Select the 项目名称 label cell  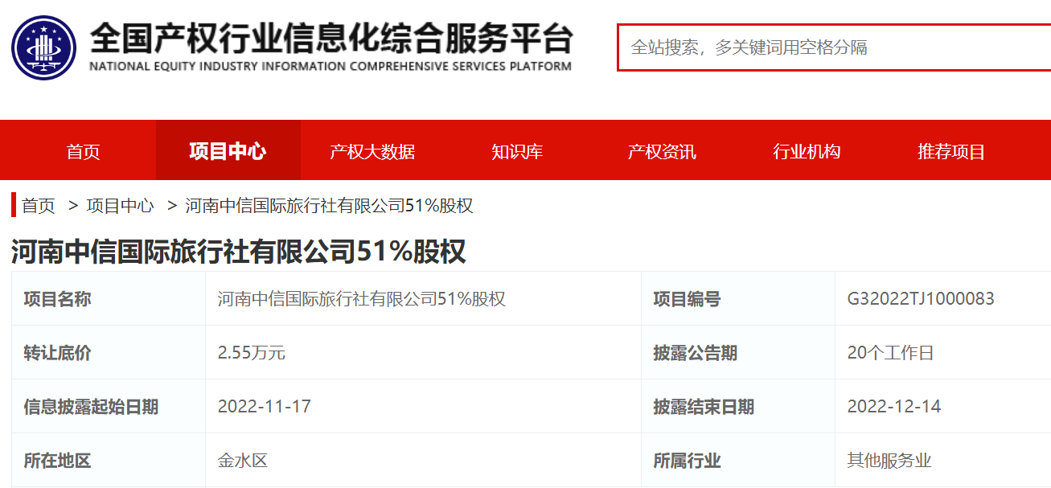pyautogui.click(x=109, y=299)
